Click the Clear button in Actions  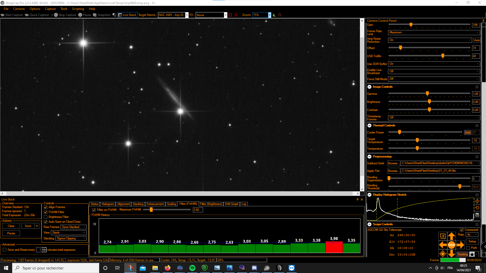coord(11,226)
